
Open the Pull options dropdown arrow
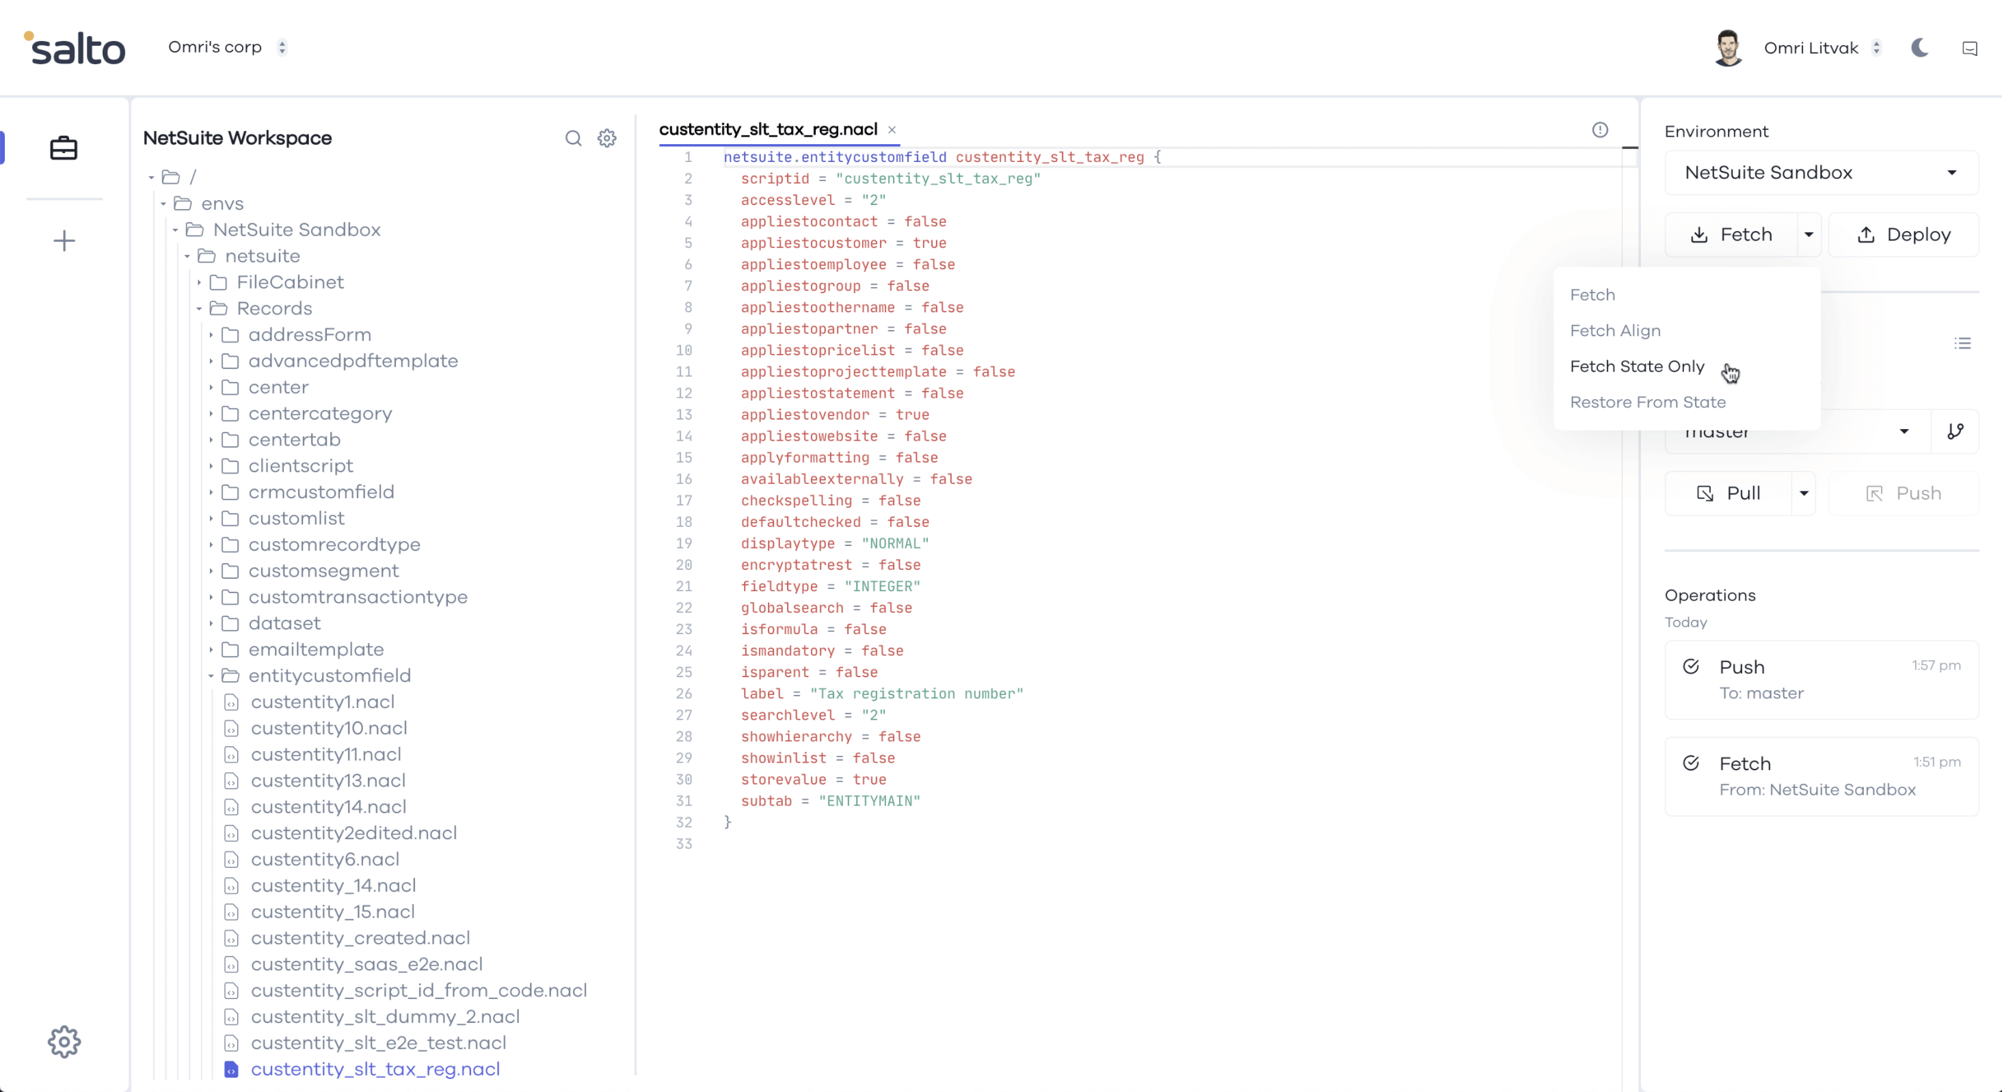[x=1804, y=493]
